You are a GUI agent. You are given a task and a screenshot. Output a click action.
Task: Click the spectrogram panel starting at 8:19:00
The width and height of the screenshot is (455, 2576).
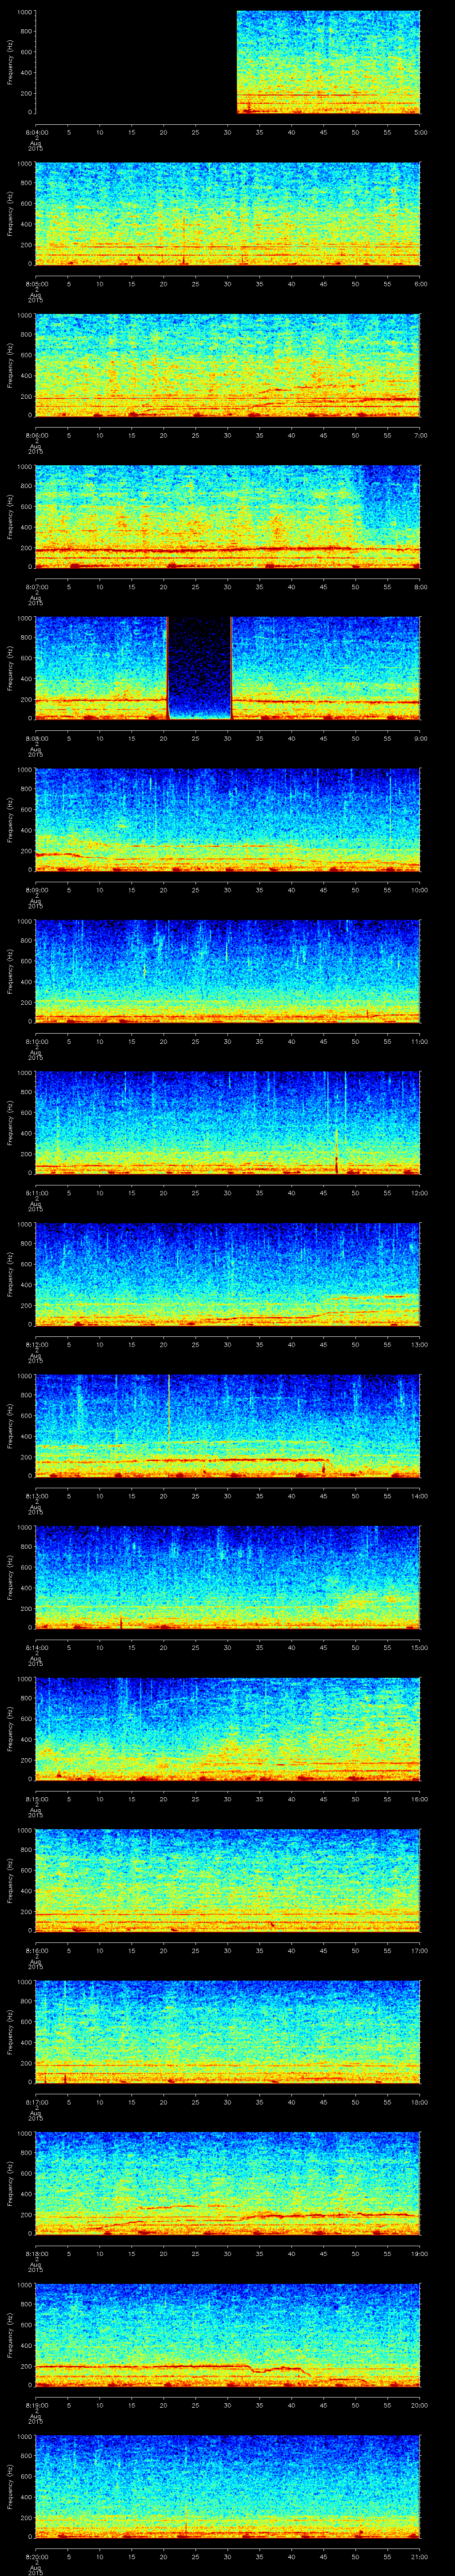[228, 2335]
